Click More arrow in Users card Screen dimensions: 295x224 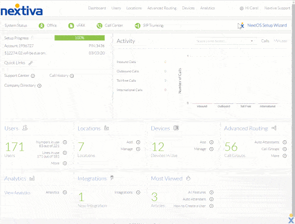click(65, 163)
